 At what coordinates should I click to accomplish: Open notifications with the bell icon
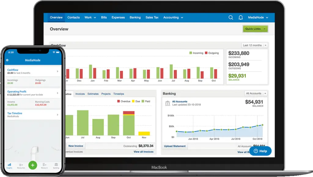click(241, 17)
